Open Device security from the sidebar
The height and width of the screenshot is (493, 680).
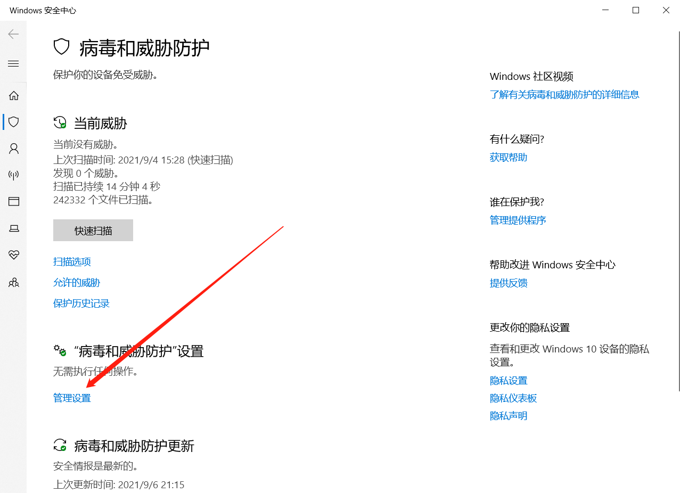point(13,228)
